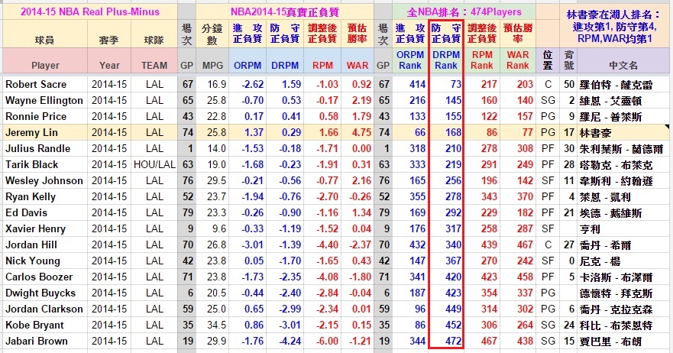
Task: Select the WAR Rank header cell
Action: point(517,60)
